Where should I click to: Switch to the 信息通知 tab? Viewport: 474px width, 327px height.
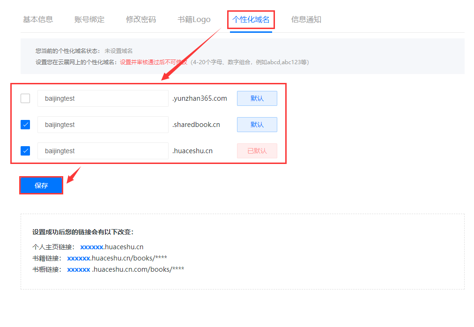click(306, 20)
